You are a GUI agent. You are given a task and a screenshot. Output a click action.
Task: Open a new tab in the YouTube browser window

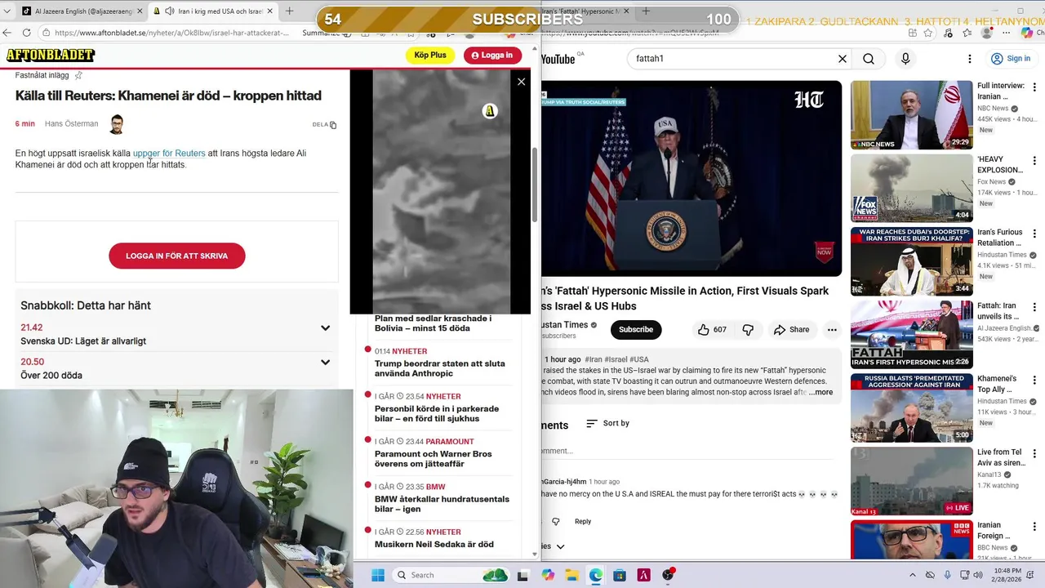click(x=646, y=11)
